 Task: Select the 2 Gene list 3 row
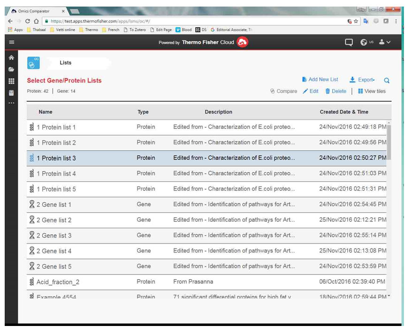pyautogui.click(x=206, y=235)
